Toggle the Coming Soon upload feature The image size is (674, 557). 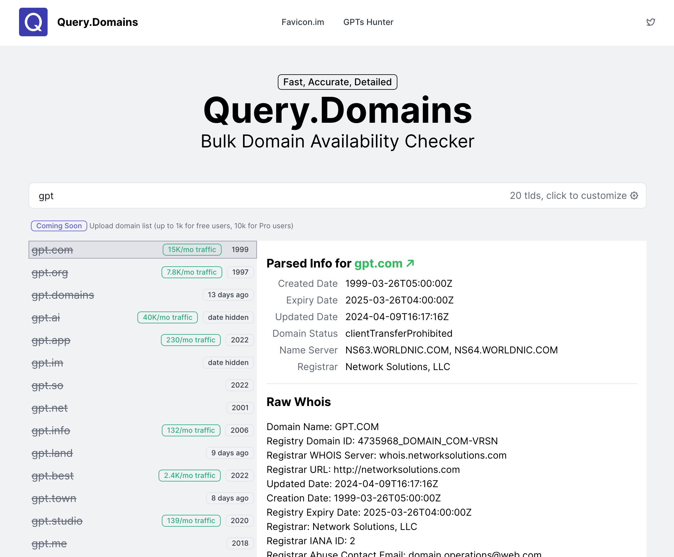(x=58, y=226)
